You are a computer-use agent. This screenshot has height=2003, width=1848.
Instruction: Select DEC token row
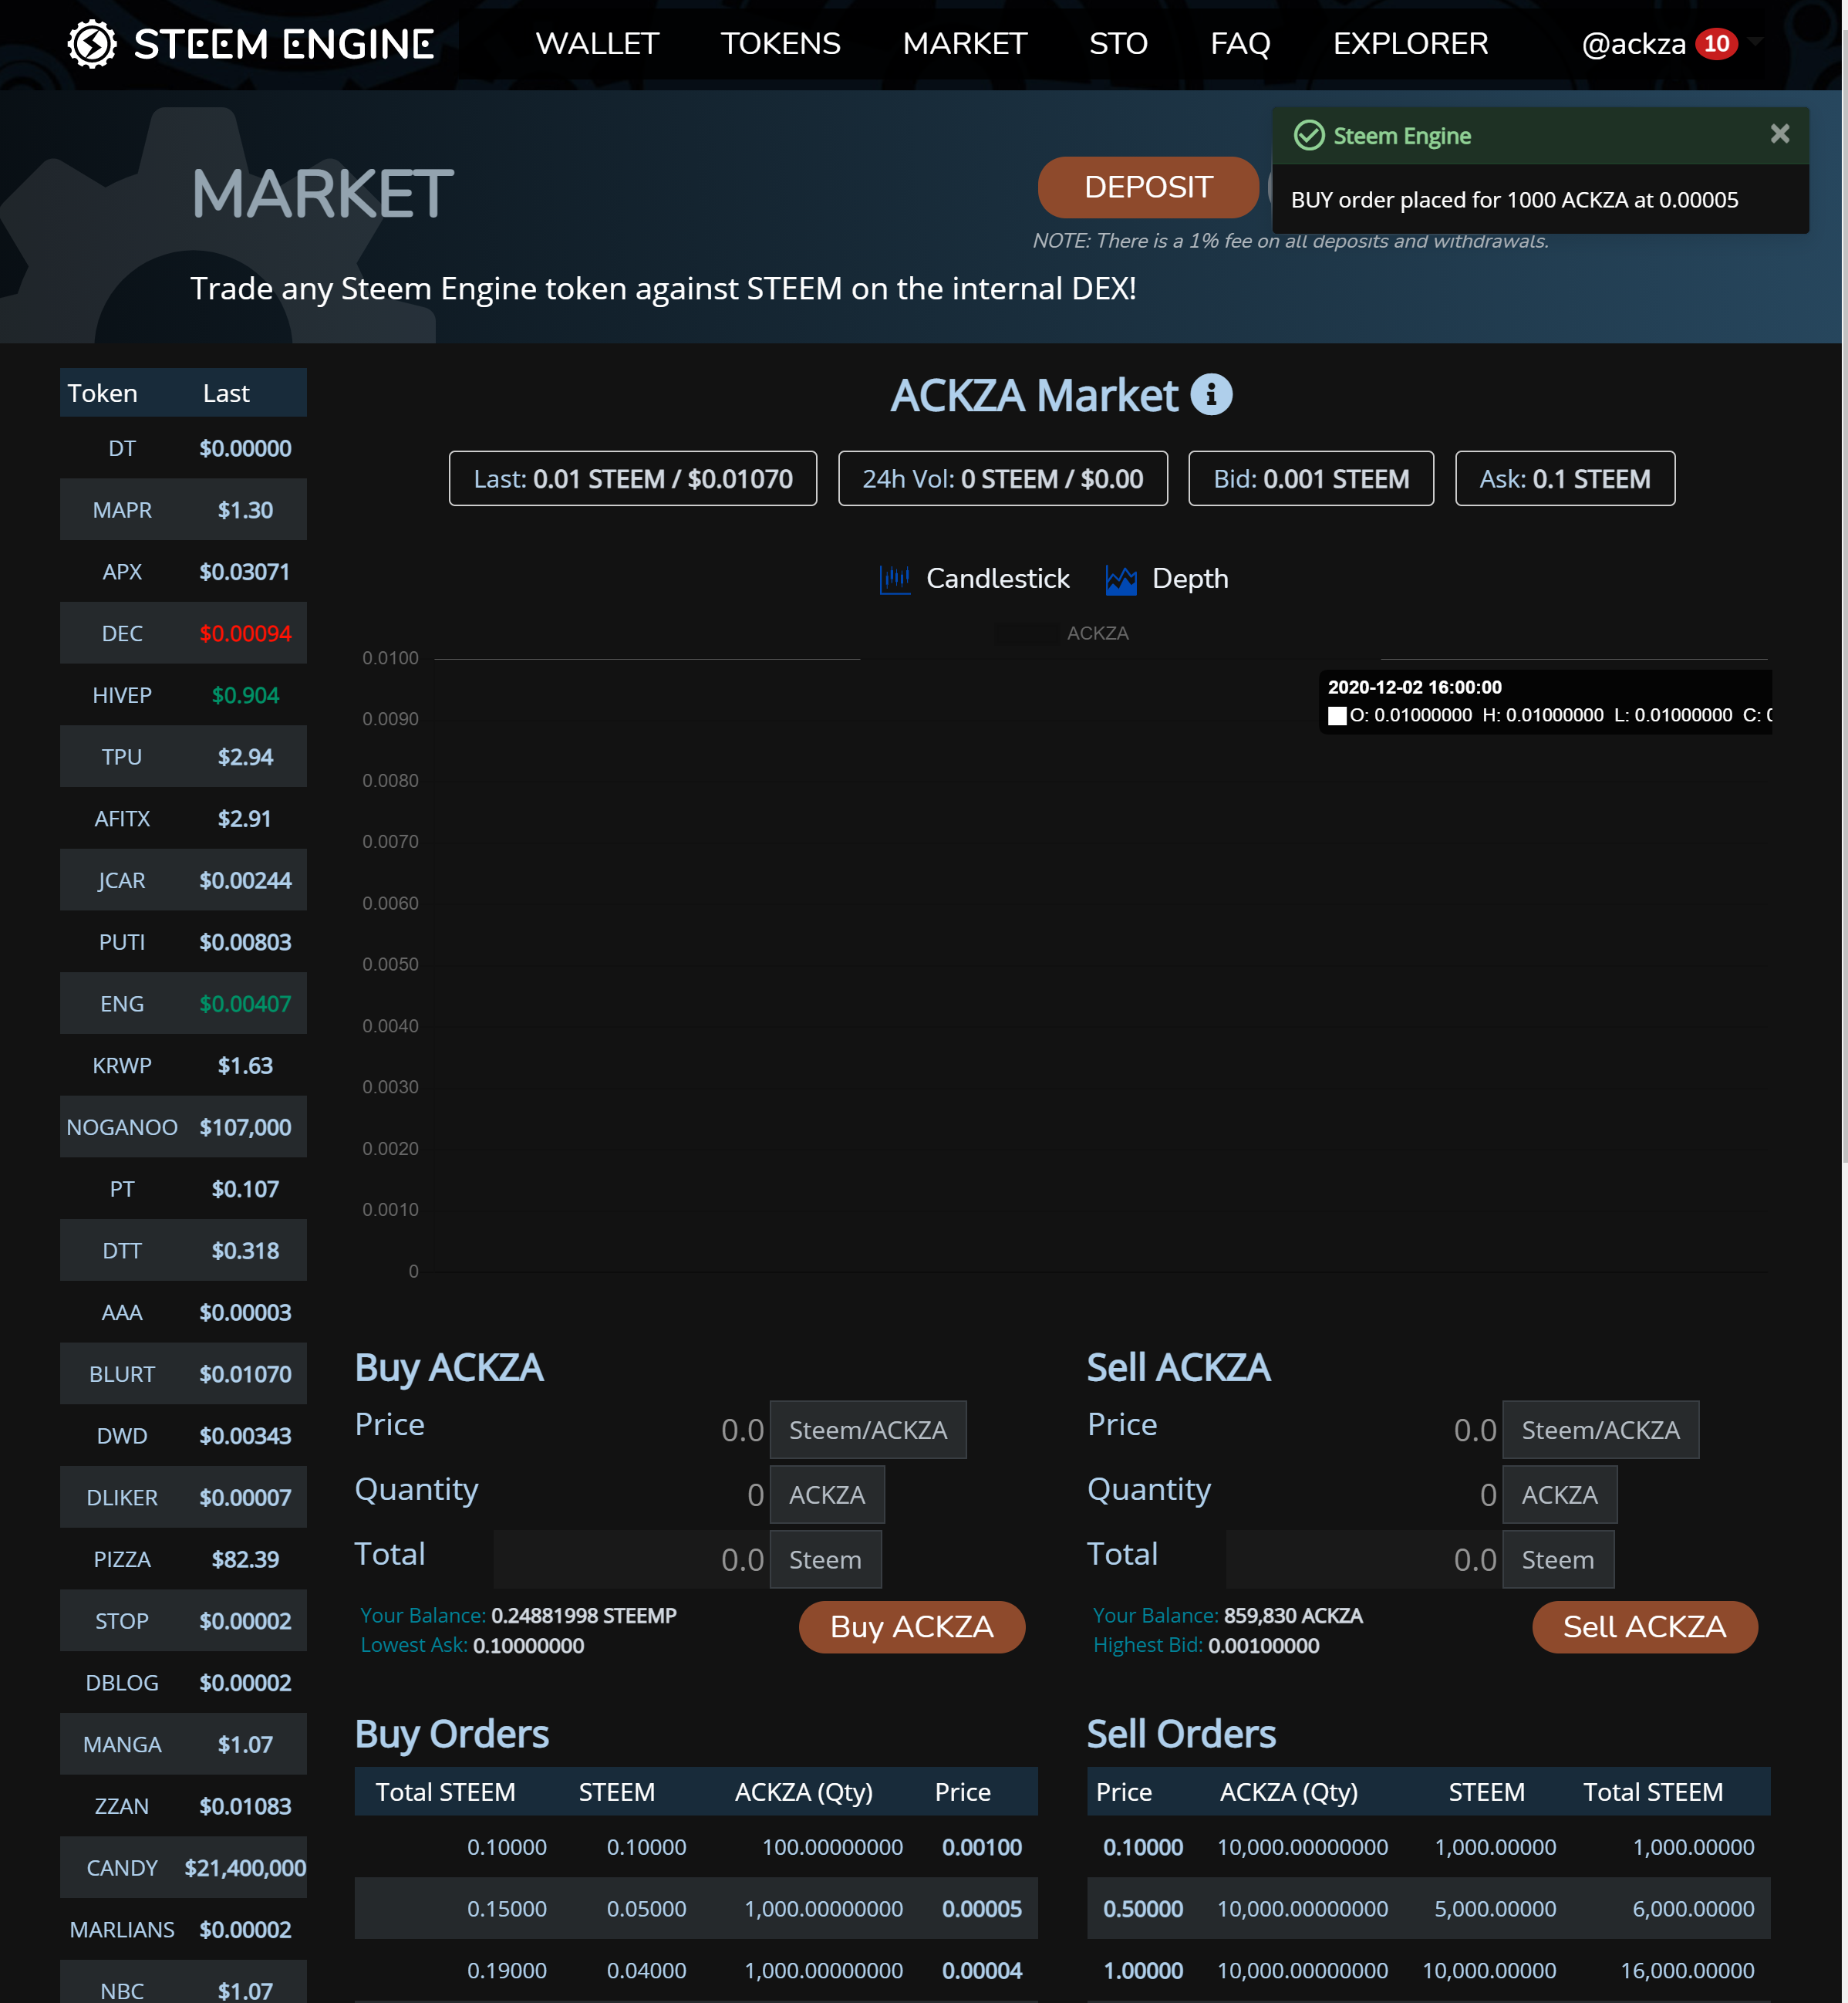[183, 633]
